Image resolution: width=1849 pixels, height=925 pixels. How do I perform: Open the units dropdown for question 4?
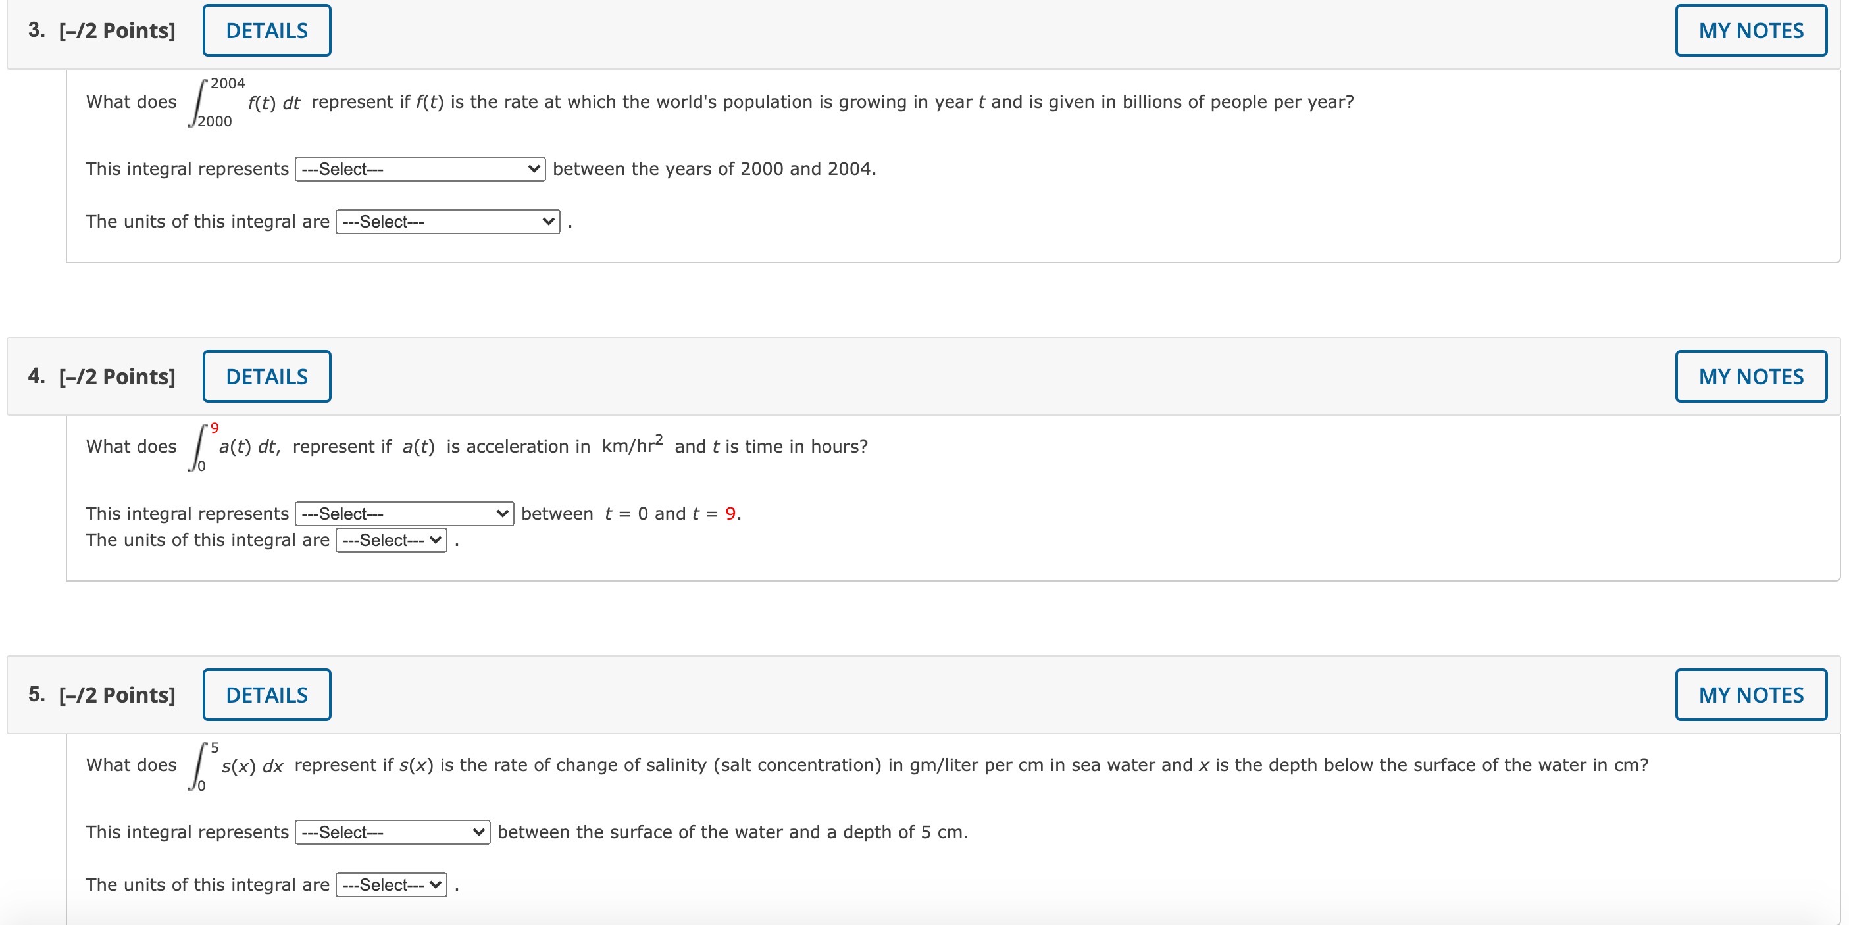(392, 539)
